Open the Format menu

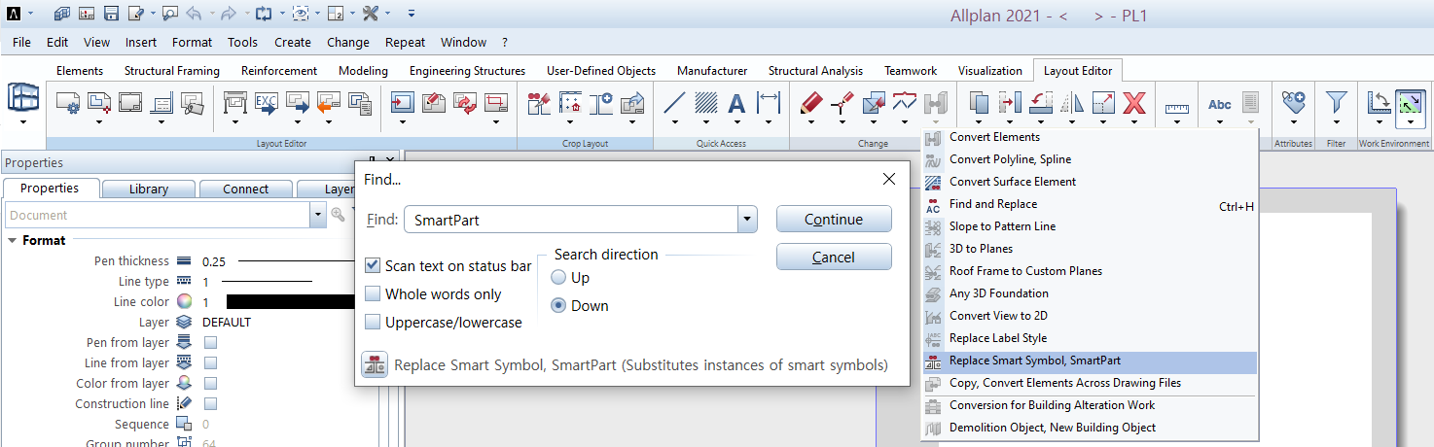pos(192,42)
